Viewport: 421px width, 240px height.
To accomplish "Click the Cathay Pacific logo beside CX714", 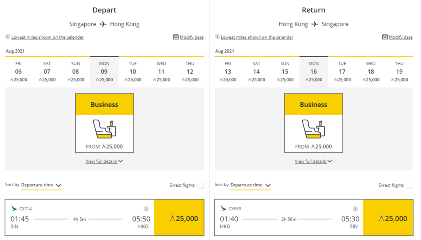I will tap(14, 209).
